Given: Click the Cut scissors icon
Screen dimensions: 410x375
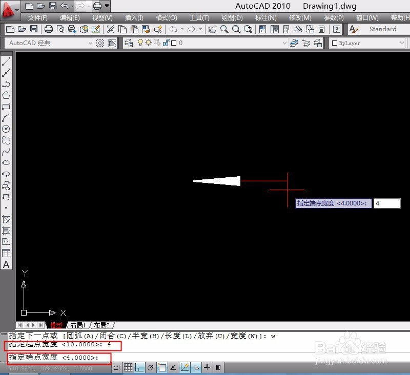Looking at the screenshot, I should (x=111, y=29).
